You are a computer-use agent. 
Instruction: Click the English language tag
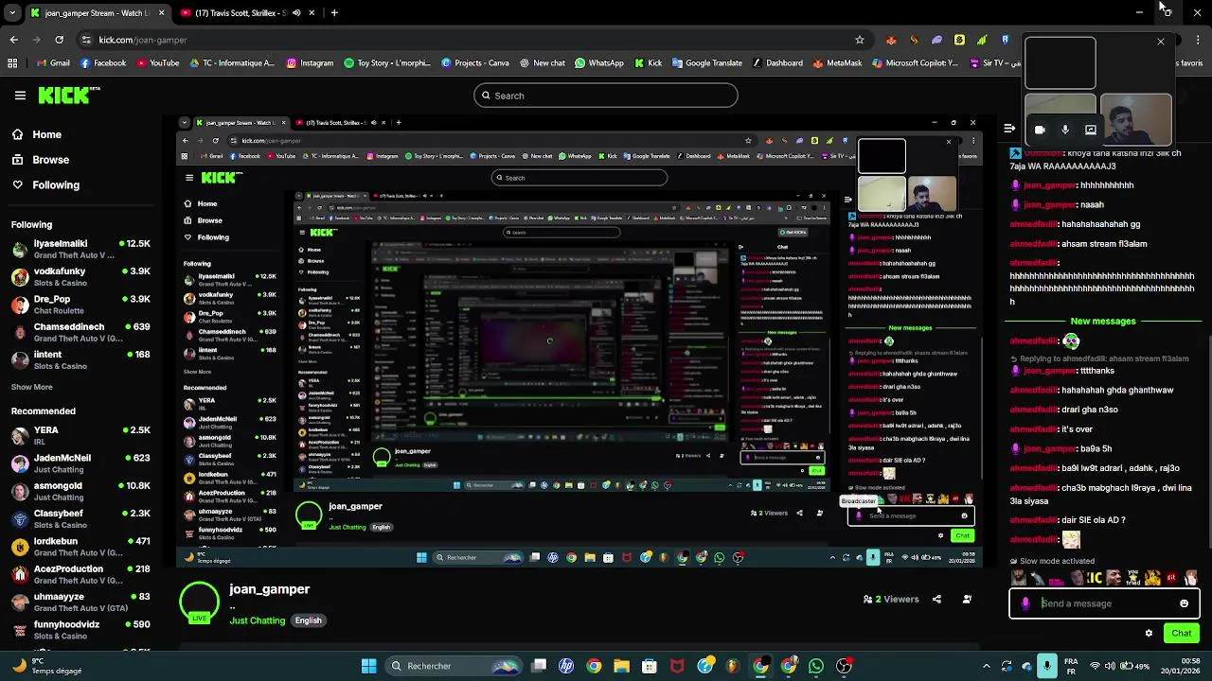click(308, 620)
